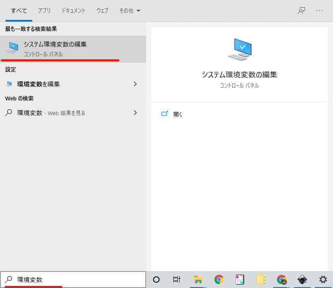Switch to the アプリ tab
The height and width of the screenshot is (288, 333).
44,11
